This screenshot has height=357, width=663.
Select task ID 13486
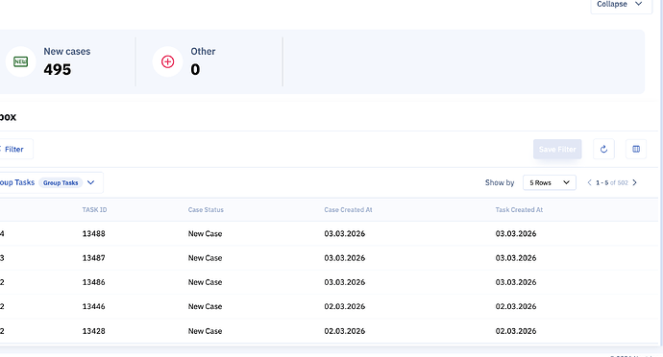[x=94, y=282]
